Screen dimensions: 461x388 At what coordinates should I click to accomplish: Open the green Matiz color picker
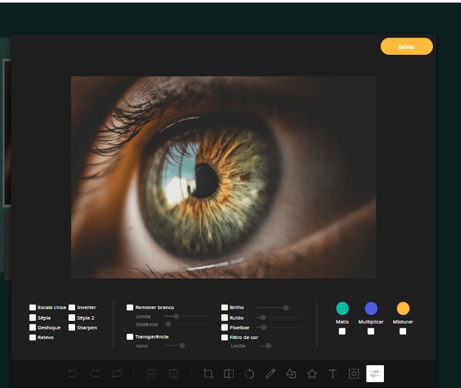point(342,309)
